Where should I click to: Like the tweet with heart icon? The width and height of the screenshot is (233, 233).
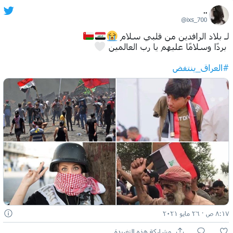tap(224, 230)
